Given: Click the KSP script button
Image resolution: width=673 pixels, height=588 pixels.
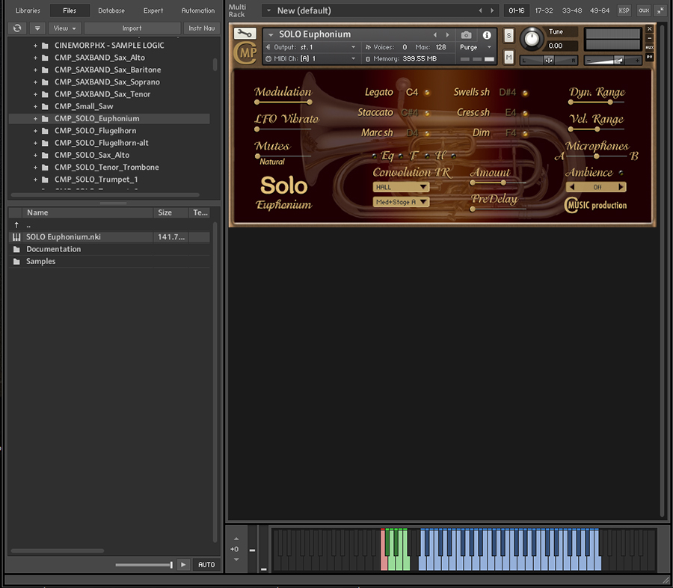Looking at the screenshot, I should click(624, 10).
